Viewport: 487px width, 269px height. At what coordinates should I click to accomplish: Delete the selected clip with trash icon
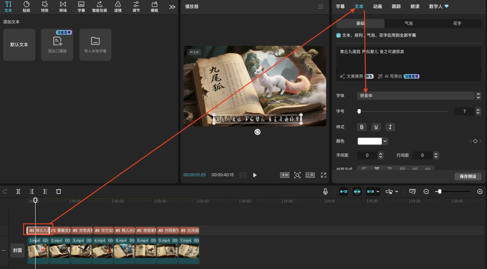[58, 192]
